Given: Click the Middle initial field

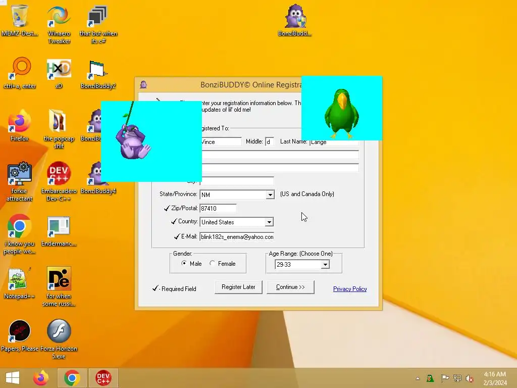Looking at the screenshot, I should 269,142.
